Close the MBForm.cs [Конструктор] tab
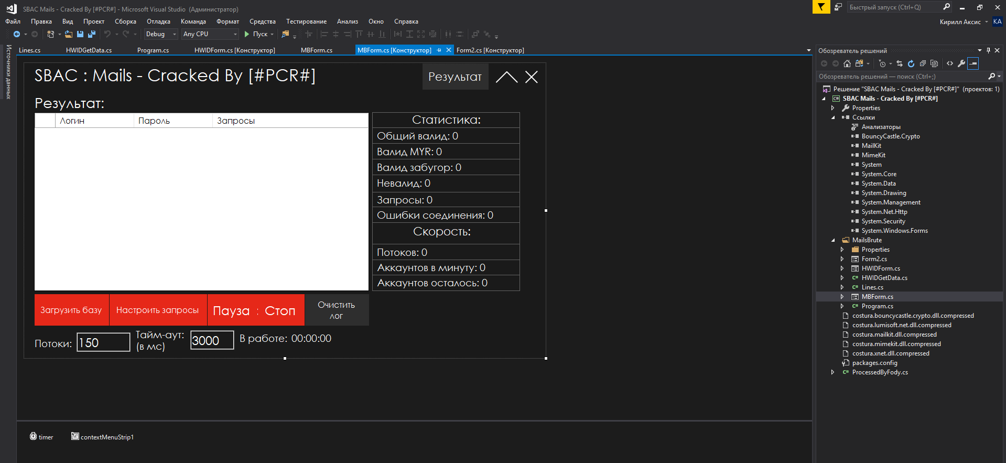This screenshot has height=463, width=1006. tap(449, 50)
